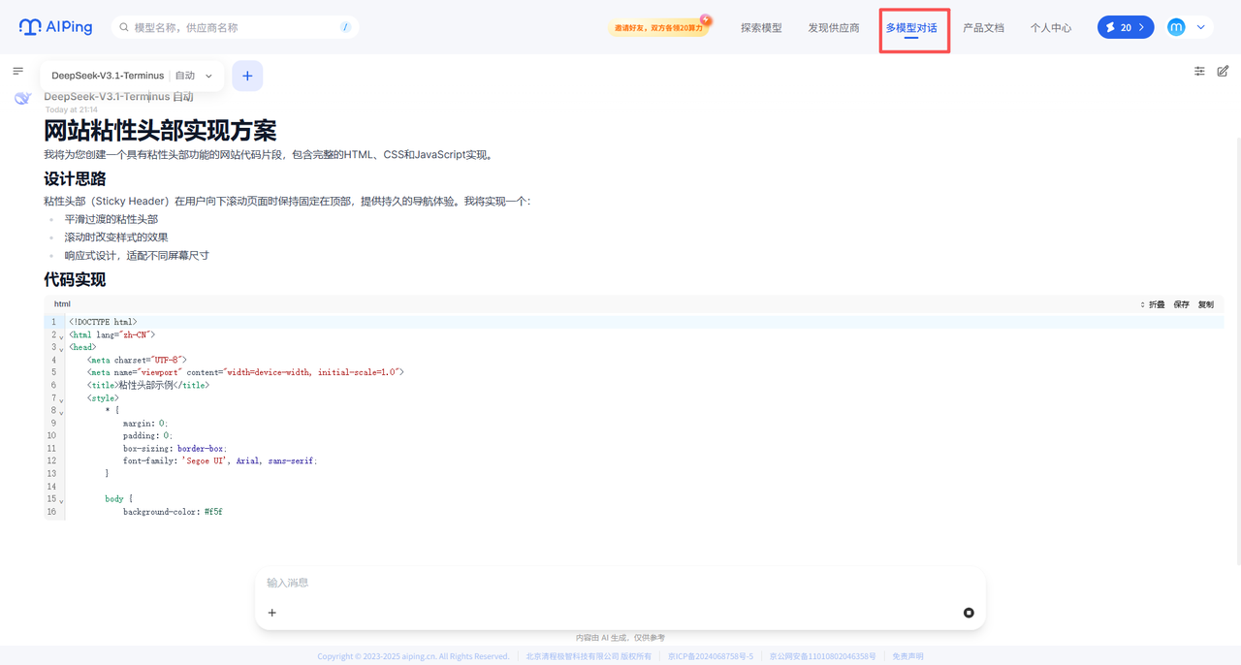Click the html language label
This screenshot has width=1241, height=665.
pyautogui.click(x=62, y=304)
